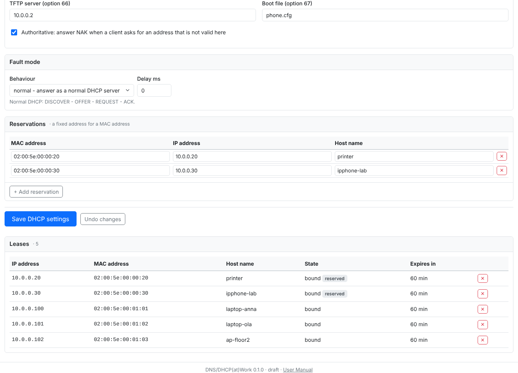The image size is (518, 373).
Task: Open the User Manual link
Action: [x=298, y=370]
